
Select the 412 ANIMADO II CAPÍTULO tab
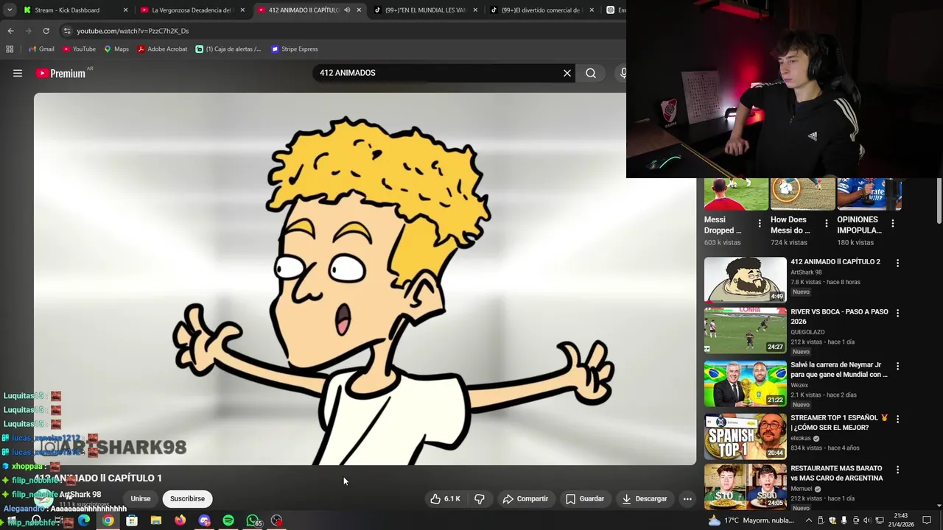tap(309, 10)
